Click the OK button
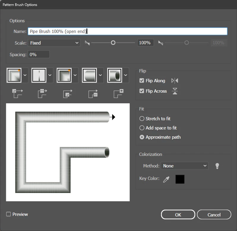 [x=178, y=215]
